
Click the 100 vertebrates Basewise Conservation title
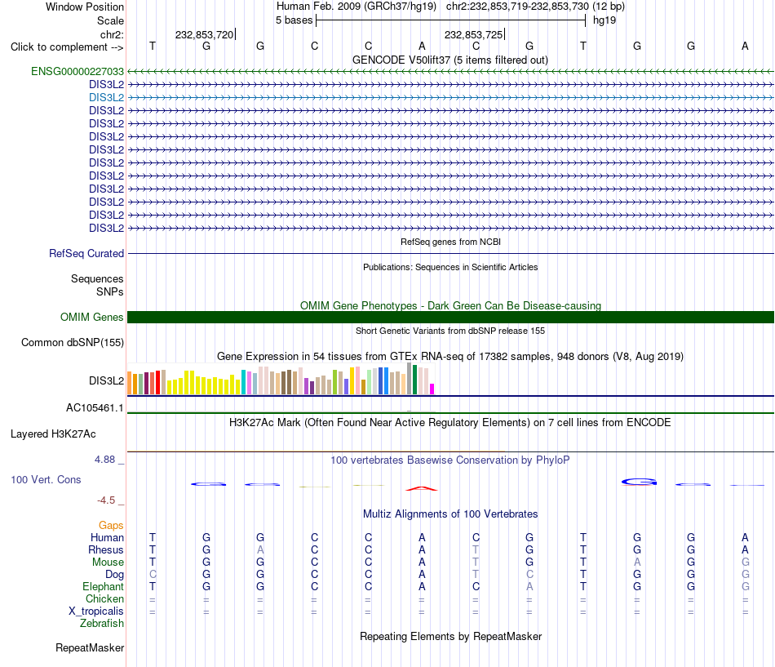pos(450,460)
